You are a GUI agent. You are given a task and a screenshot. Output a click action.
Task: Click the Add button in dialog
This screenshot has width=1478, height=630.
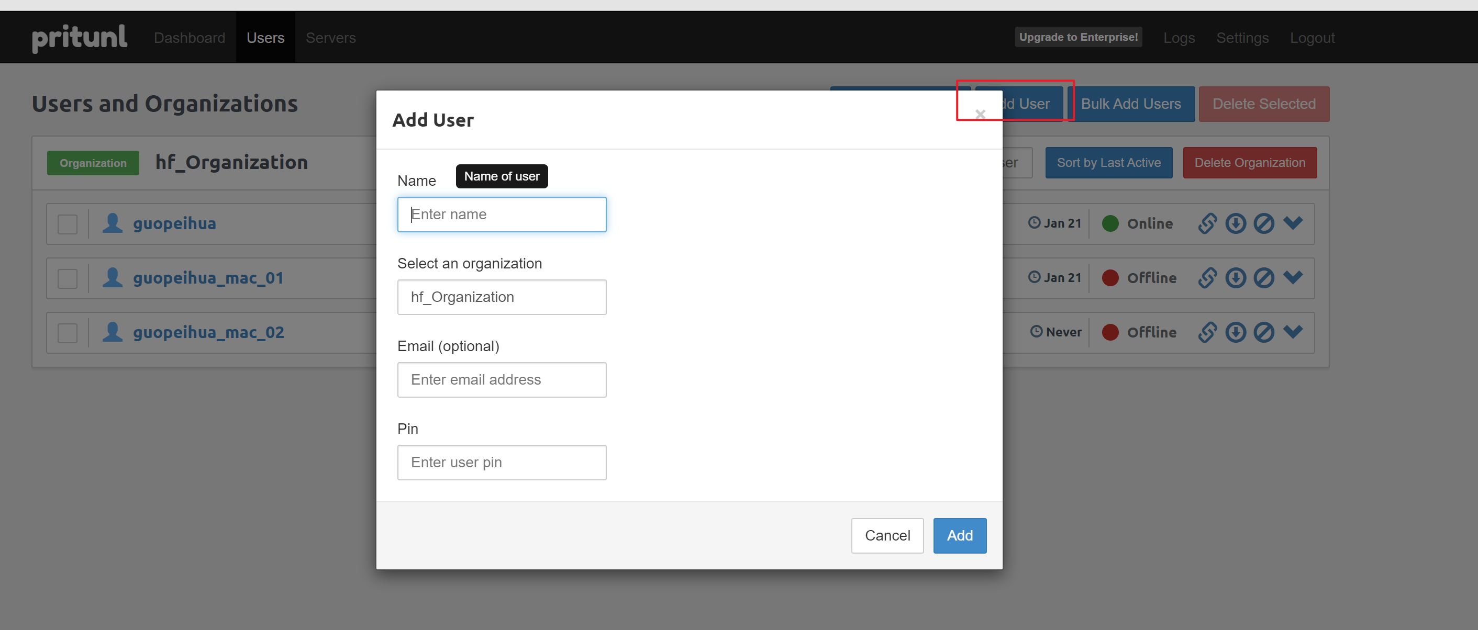point(959,535)
